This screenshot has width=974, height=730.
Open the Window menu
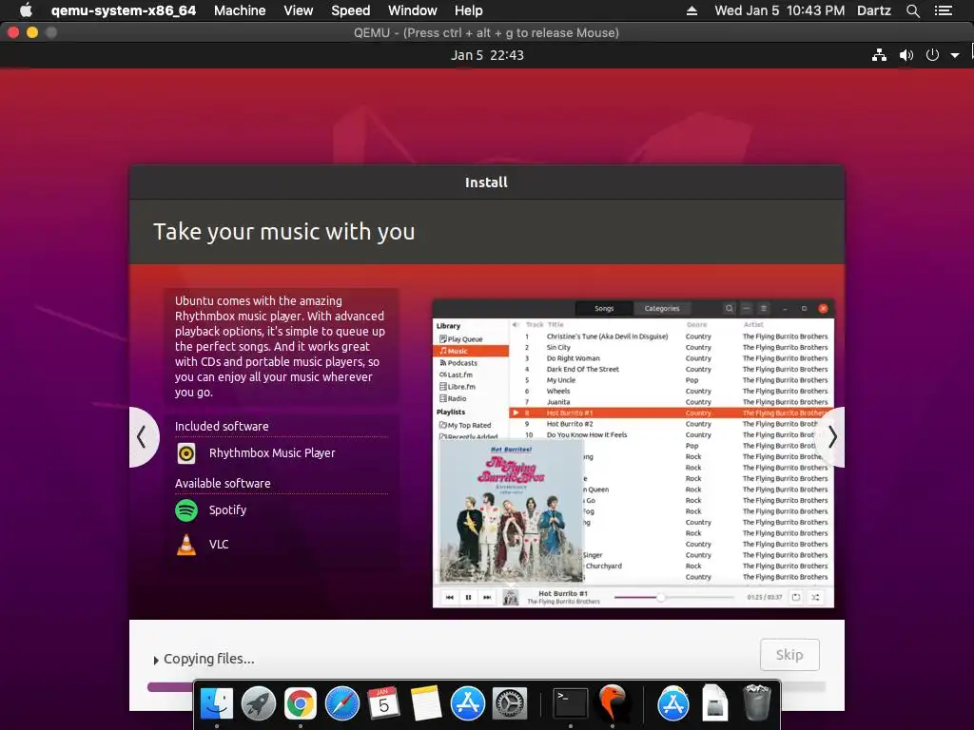(x=413, y=10)
